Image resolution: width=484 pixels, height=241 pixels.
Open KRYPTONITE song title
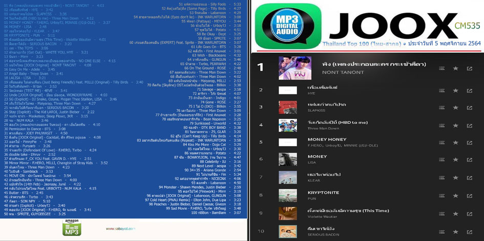point(323,192)
